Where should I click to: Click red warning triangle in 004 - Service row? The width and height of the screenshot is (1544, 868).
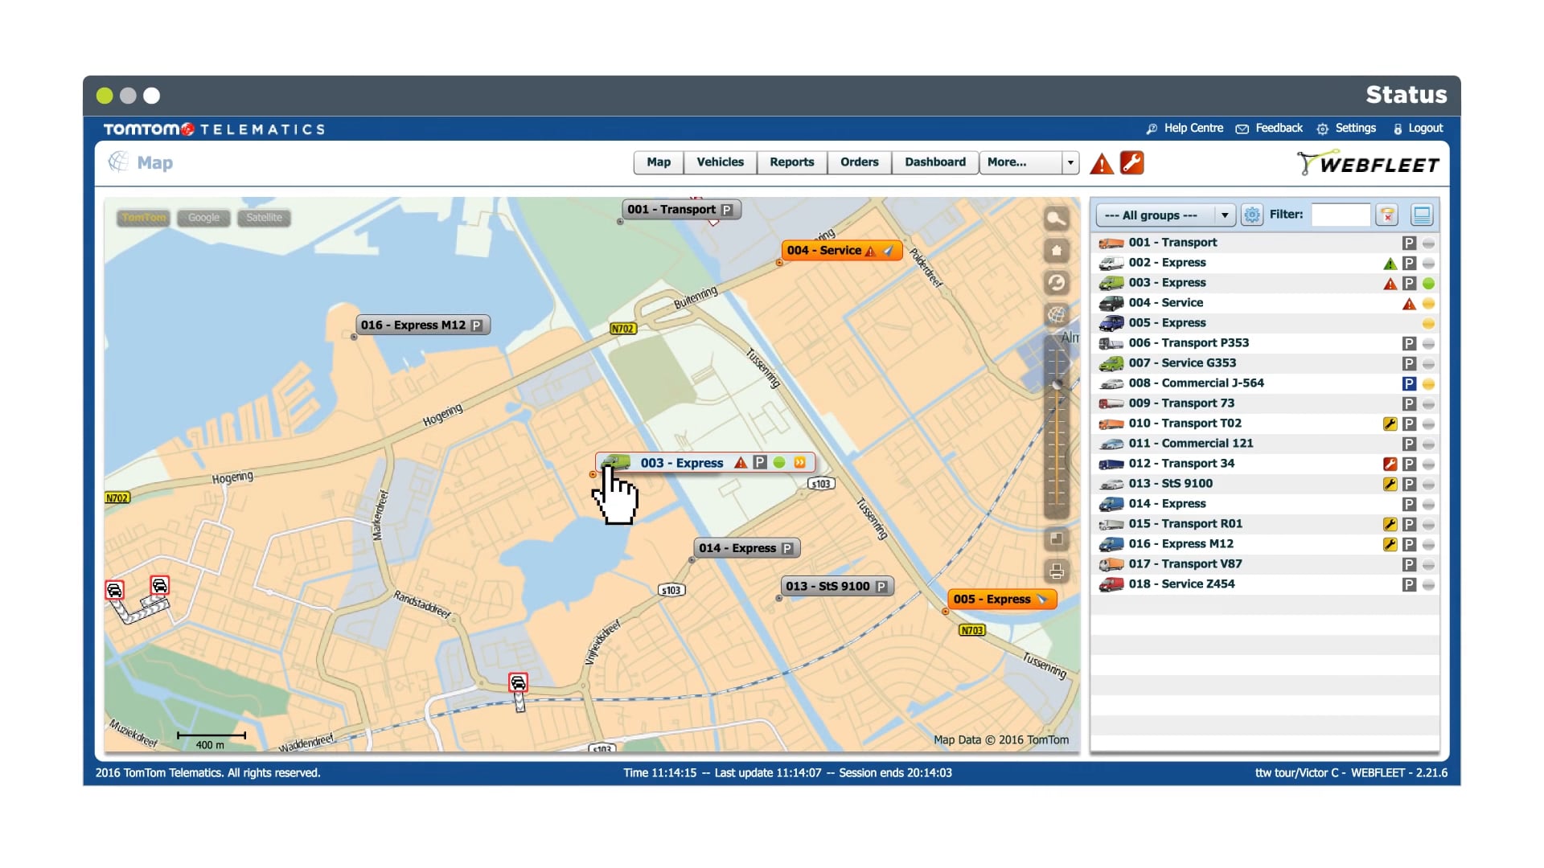click(1409, 304)
